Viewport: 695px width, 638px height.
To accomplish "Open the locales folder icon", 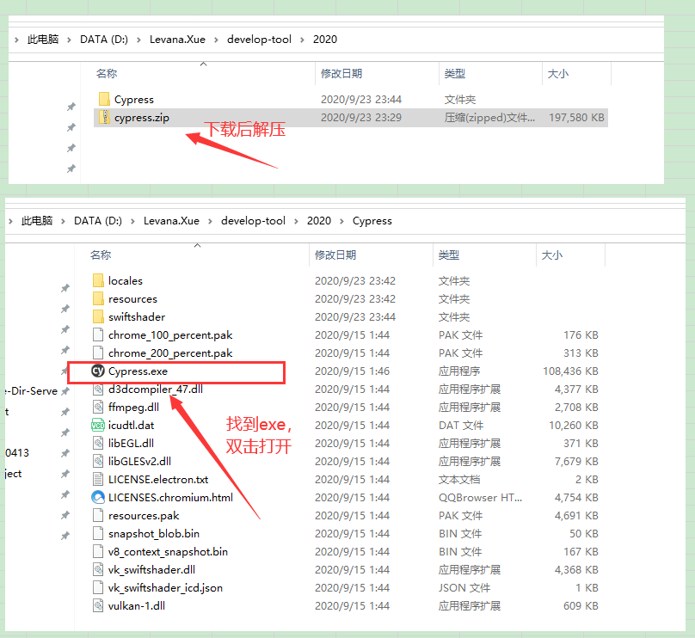I will click(x=98, y=280).
